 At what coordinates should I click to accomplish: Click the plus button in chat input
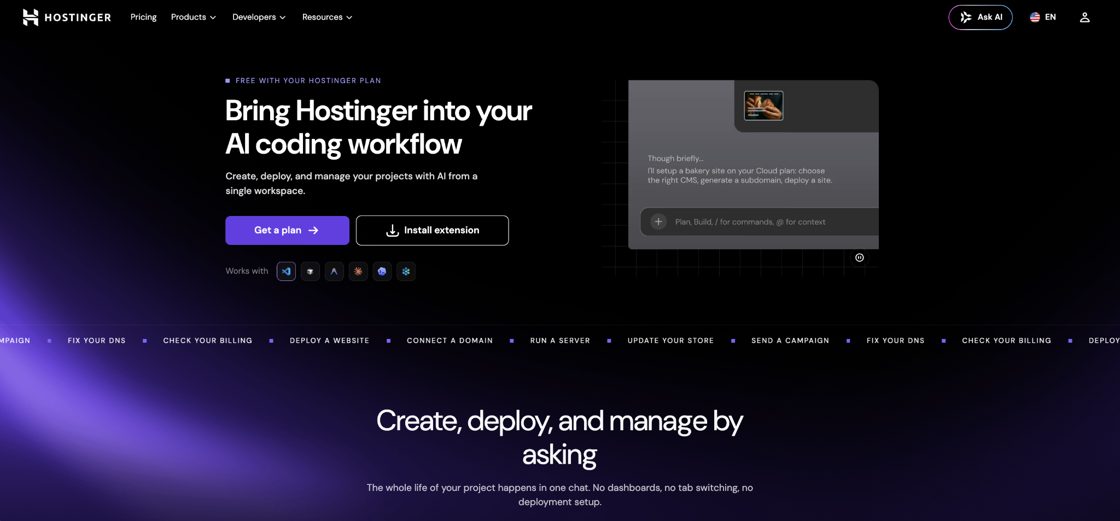pos(658,221)
